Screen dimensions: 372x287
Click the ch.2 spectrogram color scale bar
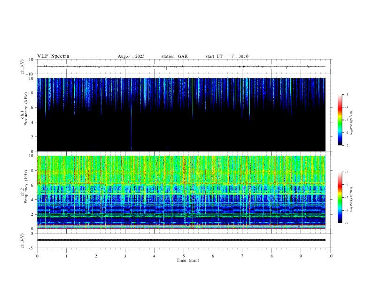tap(340, 197)
